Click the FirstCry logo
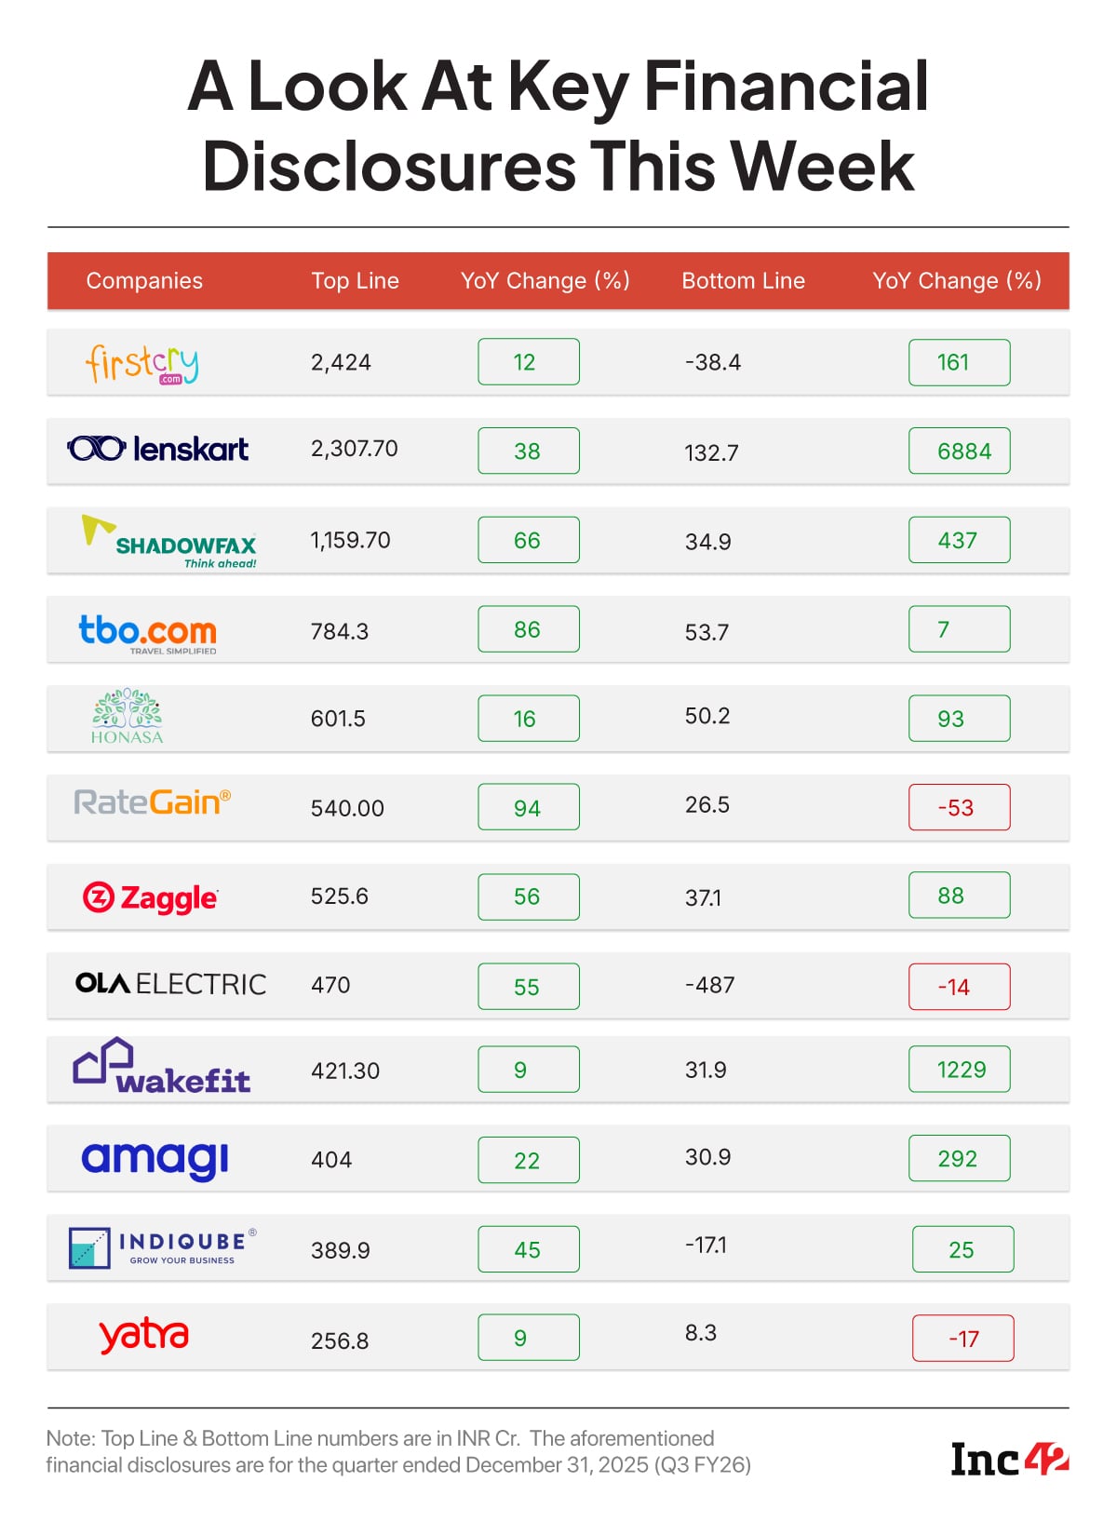Screen dimensions: 1117x1522 (141, 363)
